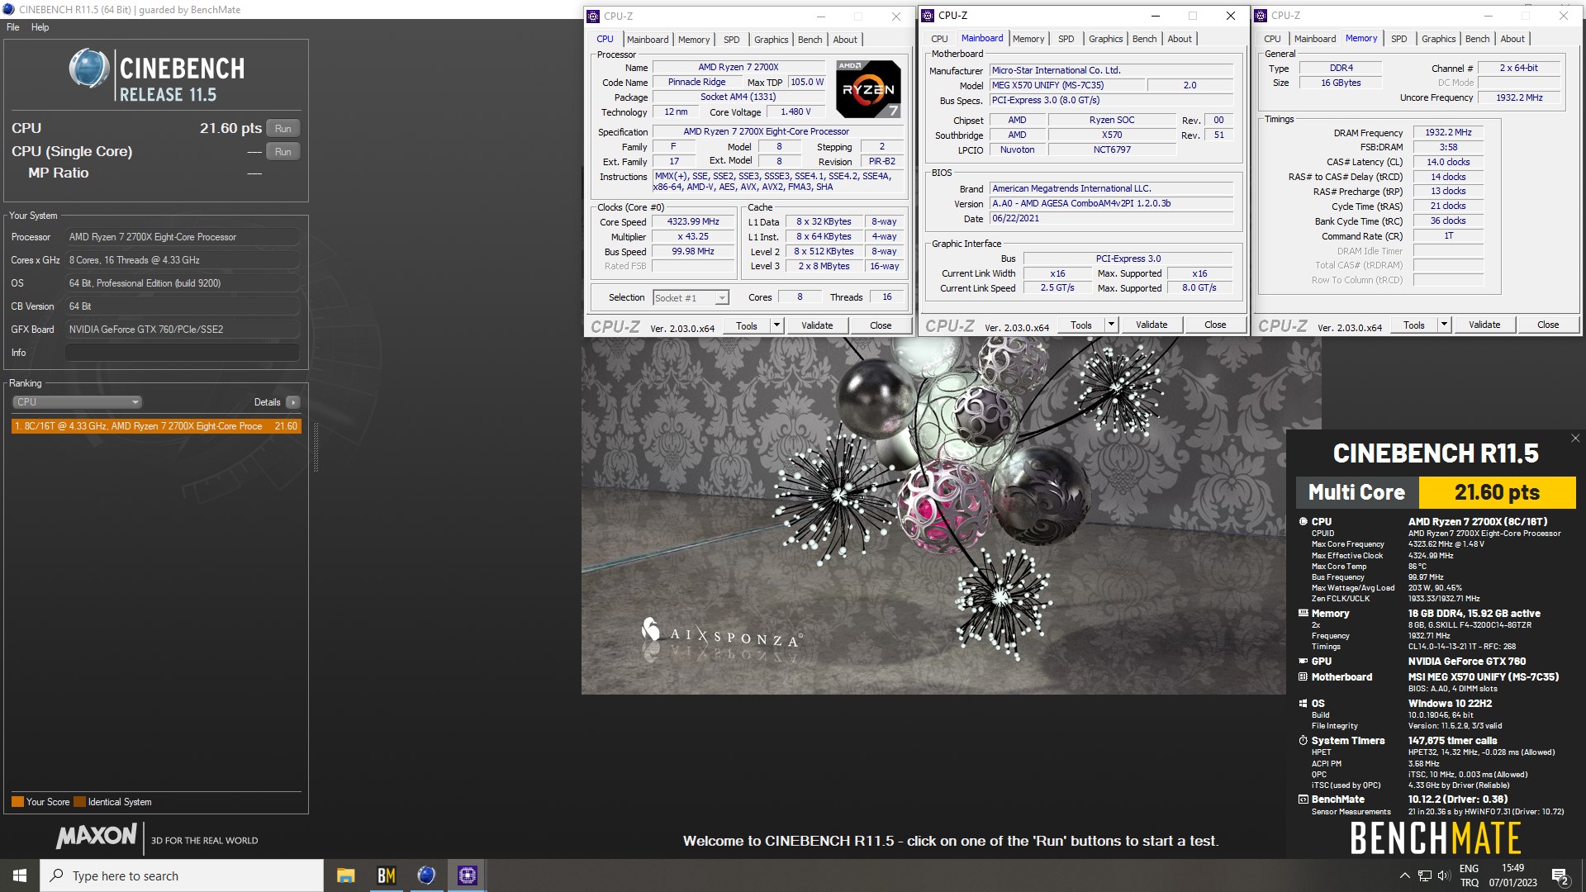Open the Help menu in Cinebench
Image resolution: width=1586 pixels, height=892 pixels.
coord(40,27)
